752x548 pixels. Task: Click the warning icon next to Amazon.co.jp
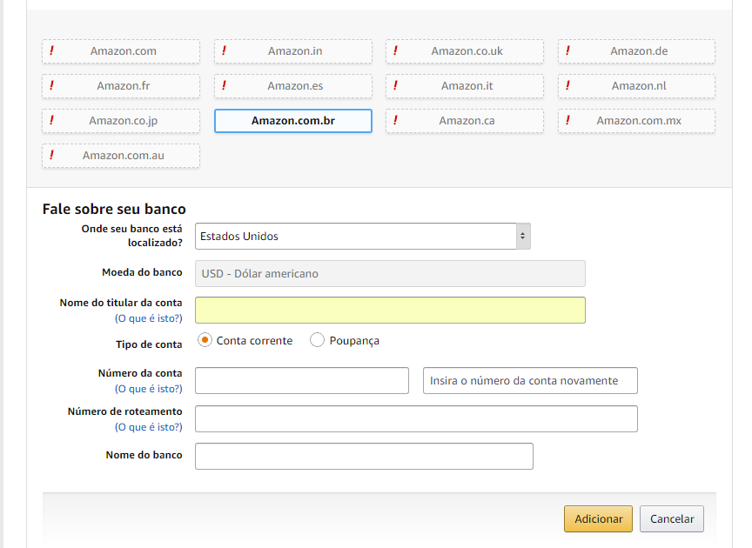52,120
